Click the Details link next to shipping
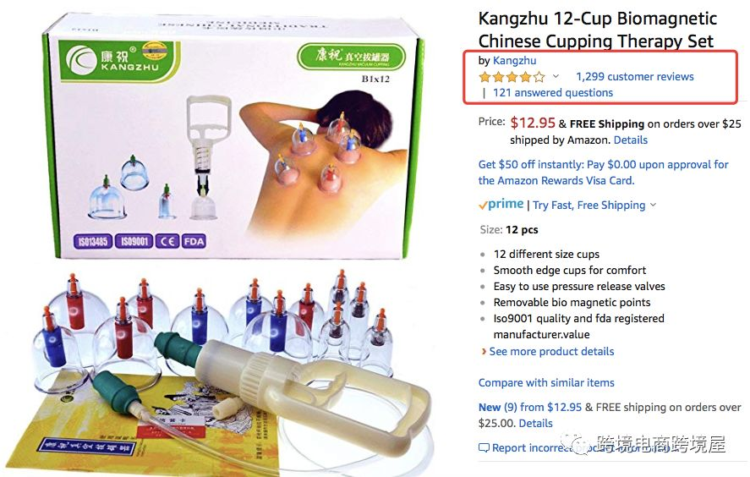Viewport: 750px width, 477px height. pyautogui.click(x=631, y=140)
